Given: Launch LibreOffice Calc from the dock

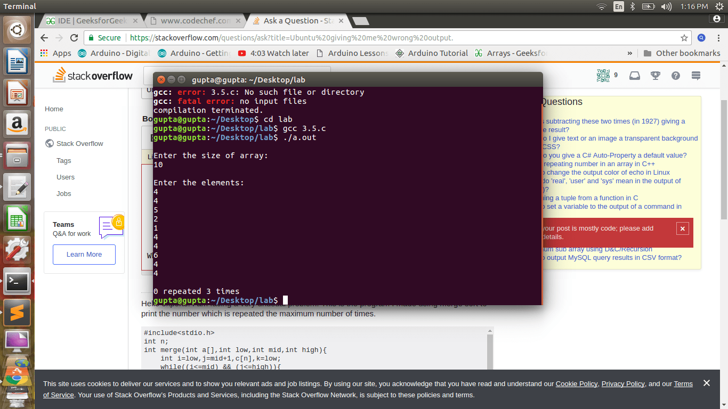Looking at the screenshot, I should pos(18,218).
